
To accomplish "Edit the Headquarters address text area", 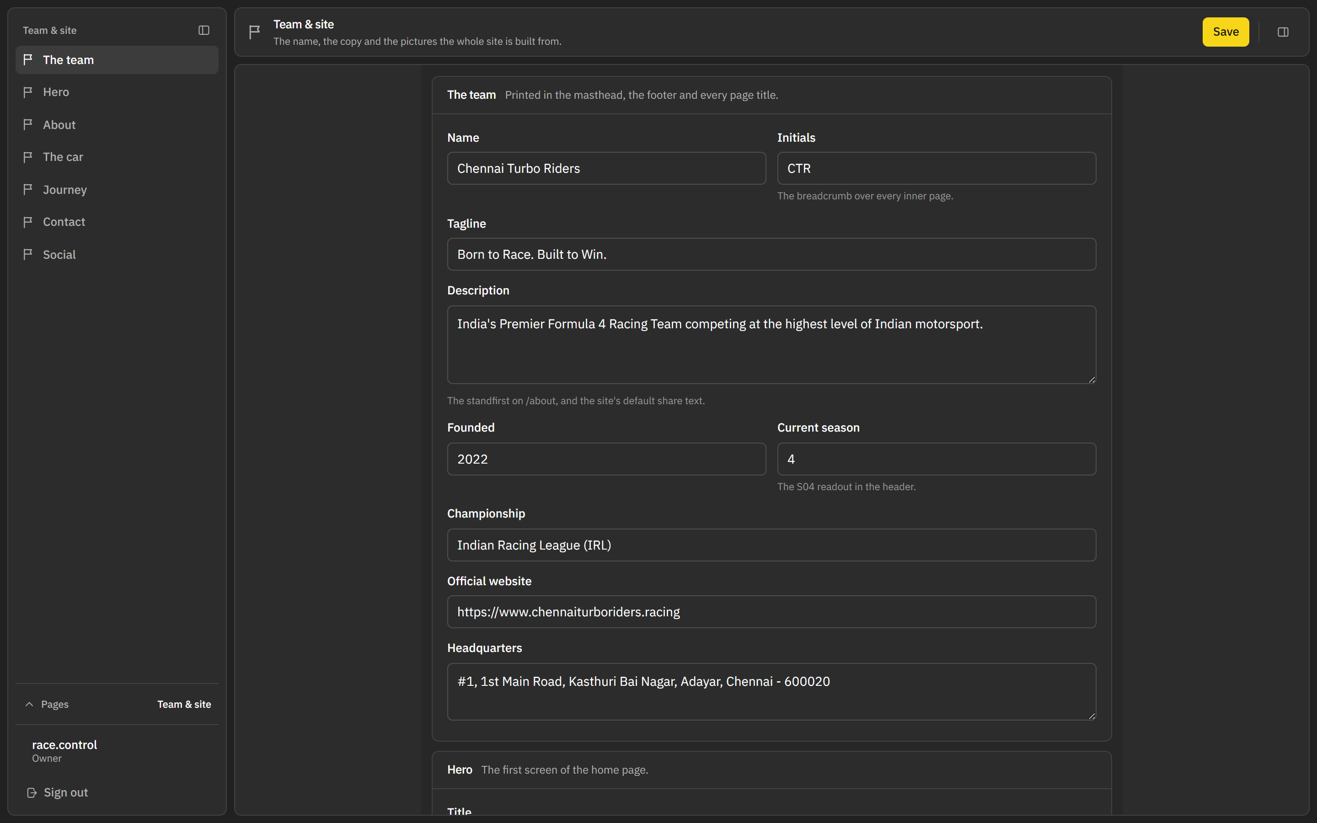I will coord(771,692).
